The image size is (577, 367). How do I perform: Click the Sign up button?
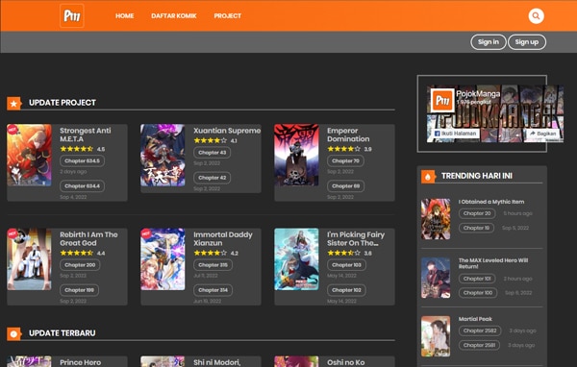[x=527, y=42]
